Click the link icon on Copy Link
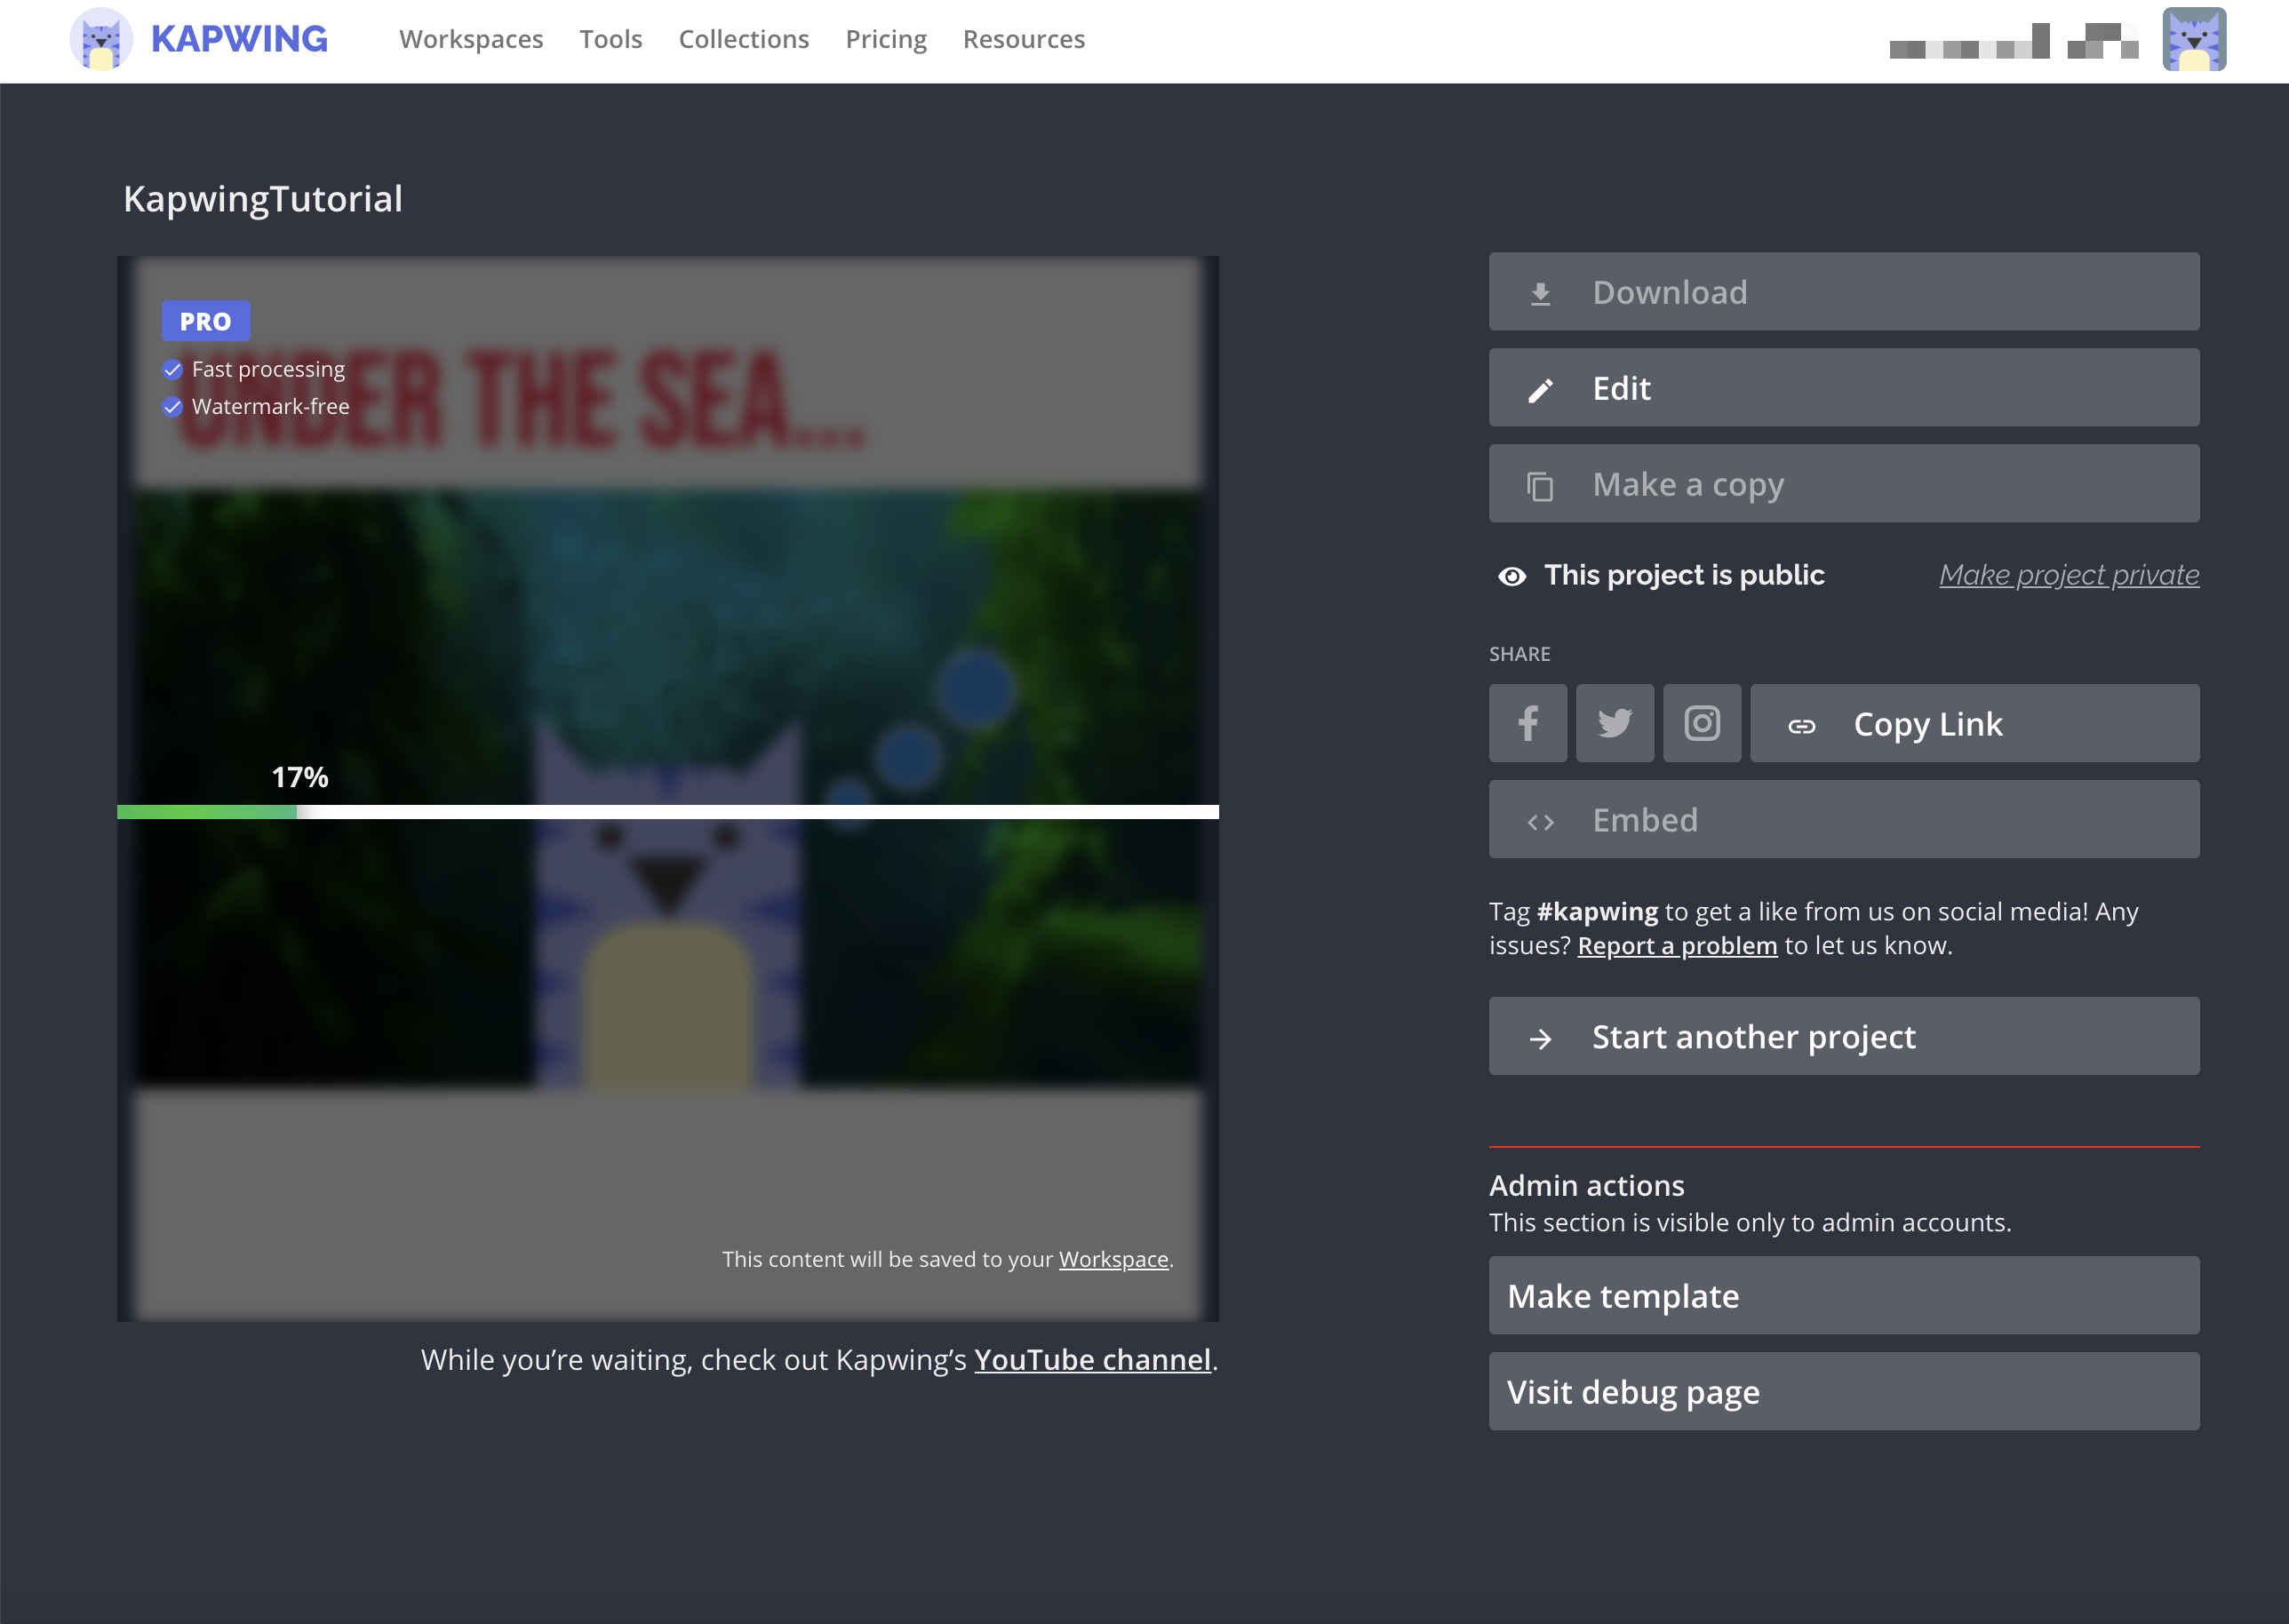Viewport: 2289px width, 1624px height. coord(1801,726)
